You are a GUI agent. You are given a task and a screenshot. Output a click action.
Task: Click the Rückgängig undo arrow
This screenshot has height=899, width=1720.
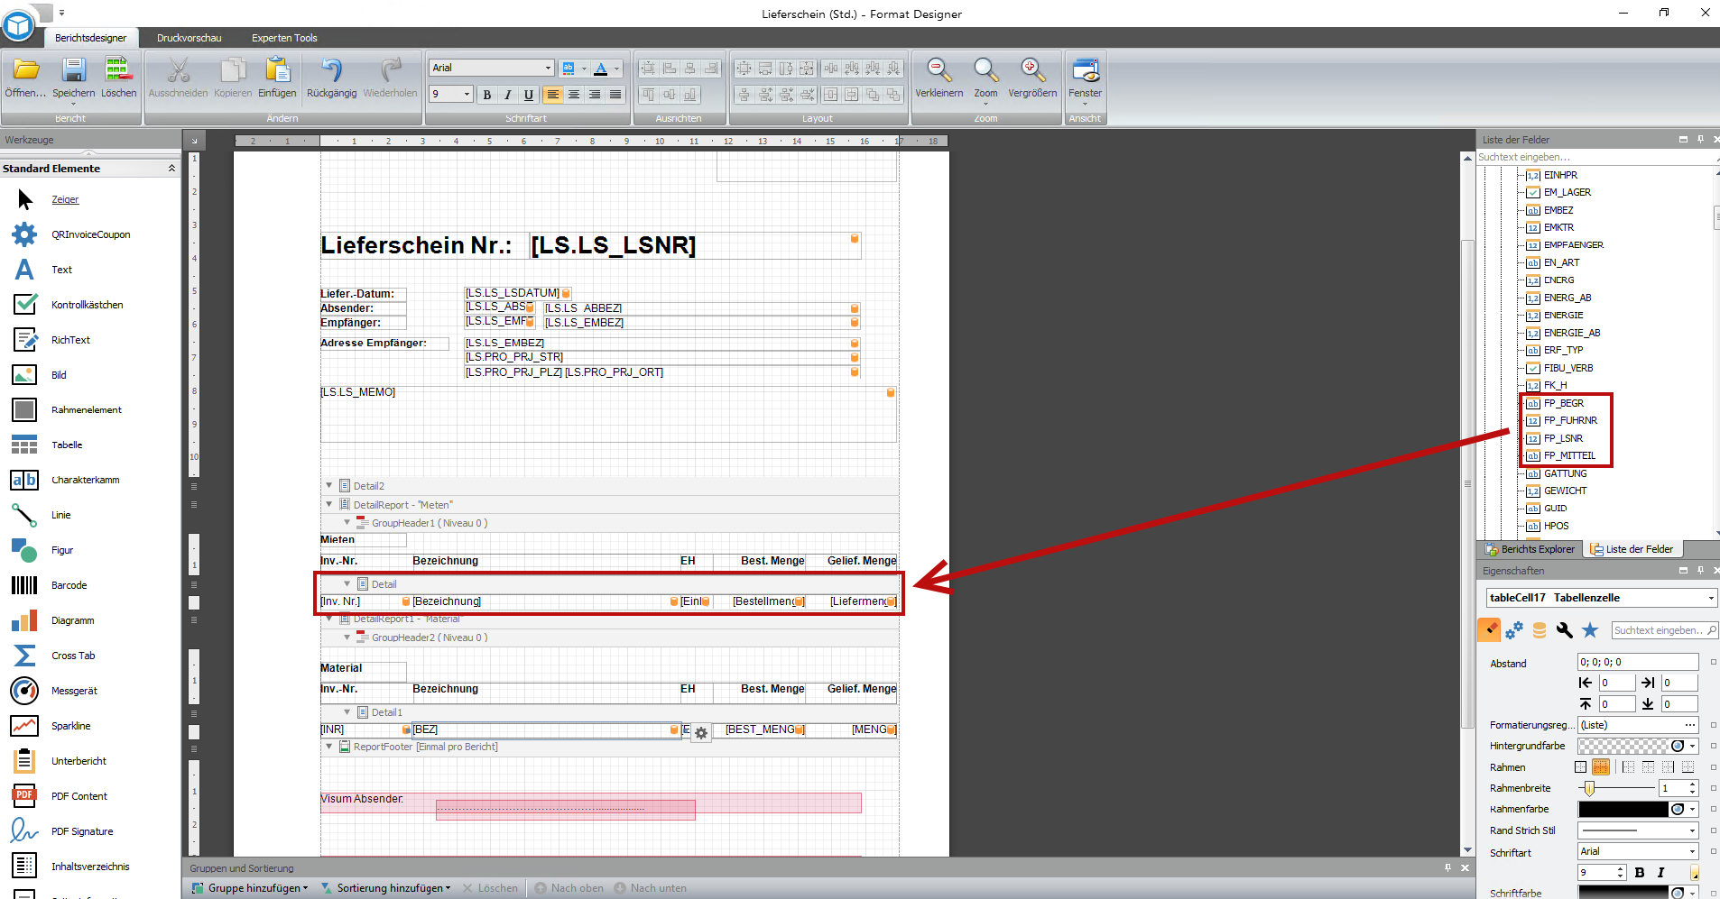(331, 71)
